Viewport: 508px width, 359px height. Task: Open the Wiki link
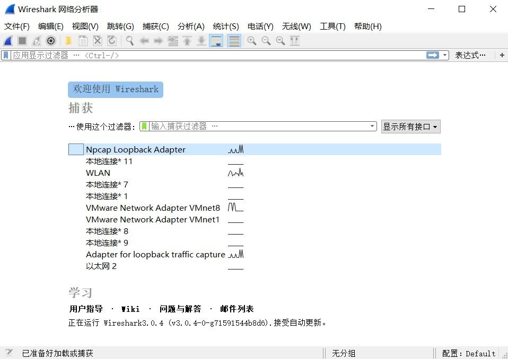[130, 309]
